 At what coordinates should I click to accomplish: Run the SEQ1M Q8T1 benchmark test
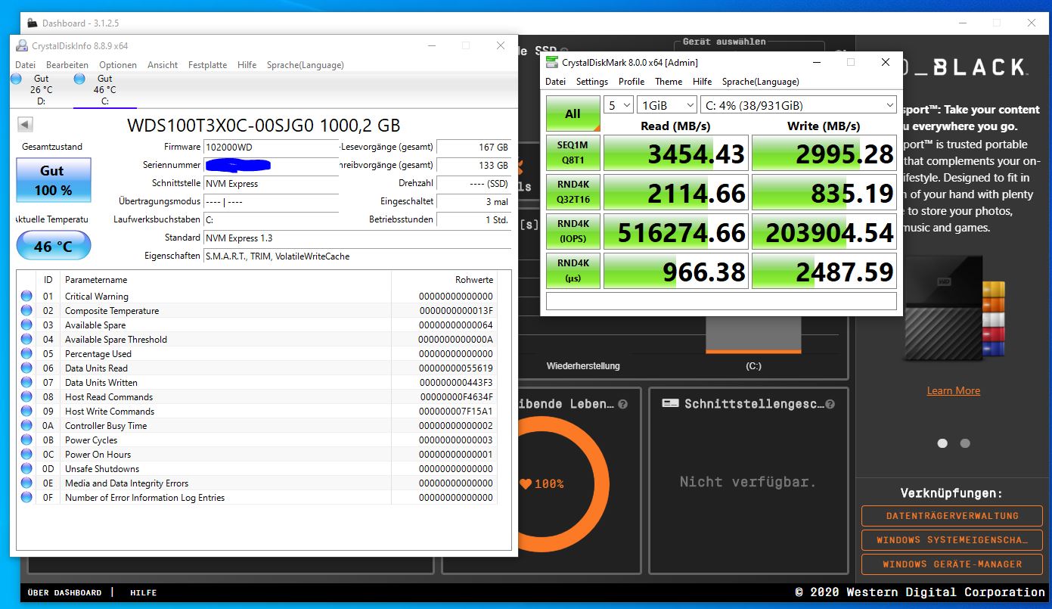pos(573,152)
